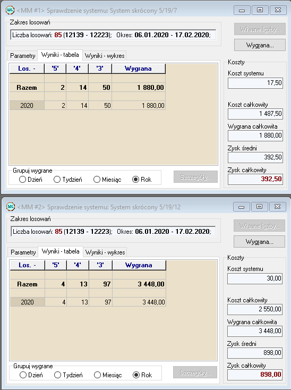The width and height of the screenshot is (291, 390).
Task: Open Wyniki - wykres tab in MM #2 window
Action: click(105, 252)
